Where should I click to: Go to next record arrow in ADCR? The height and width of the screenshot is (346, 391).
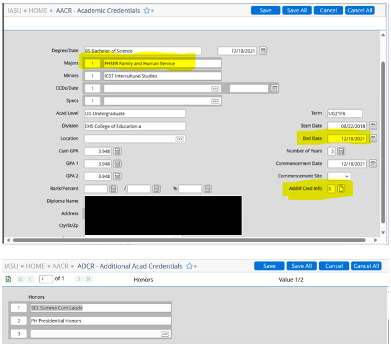(x=79, y=279)
